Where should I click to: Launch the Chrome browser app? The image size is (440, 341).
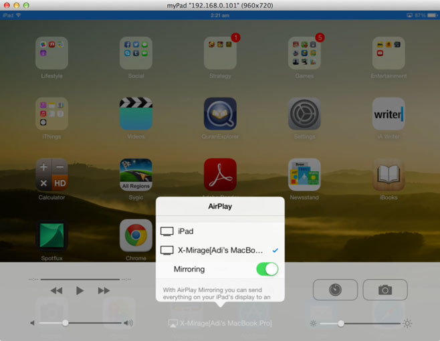coord(136,235)
